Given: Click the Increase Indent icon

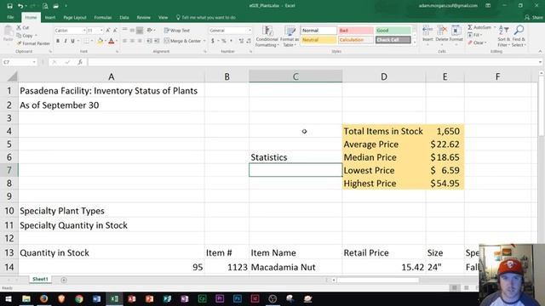Looking at the screenshot, I should point(157,41).
